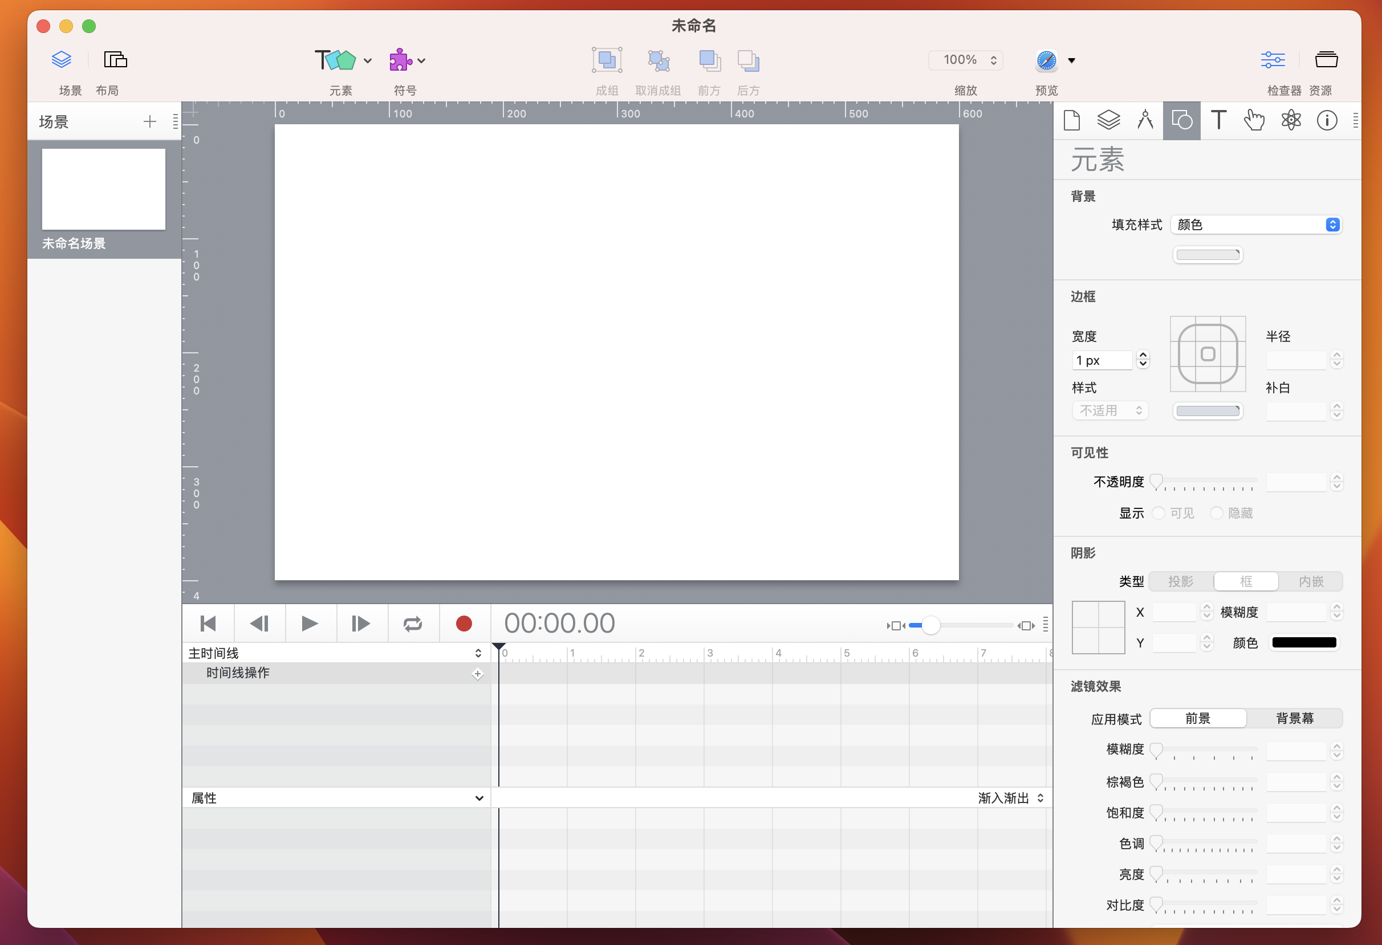
Task: Switch to Typography inspector tab
Action: pos(1218,121)
